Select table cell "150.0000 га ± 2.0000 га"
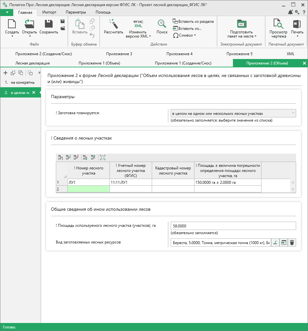 tap(228, 182)
